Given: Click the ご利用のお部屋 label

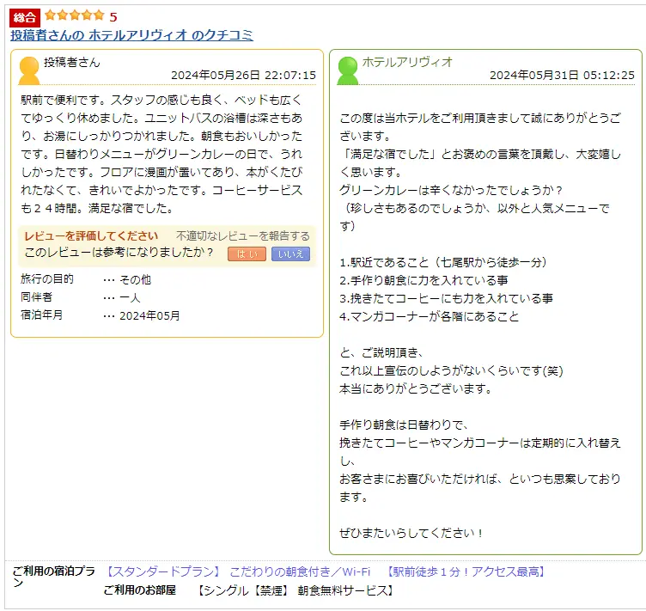Looking at the screenshot, I should pos(140,590).
